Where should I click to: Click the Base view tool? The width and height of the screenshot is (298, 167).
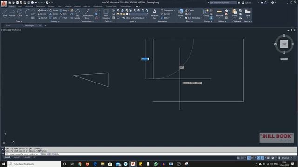(x=247, y=13)
